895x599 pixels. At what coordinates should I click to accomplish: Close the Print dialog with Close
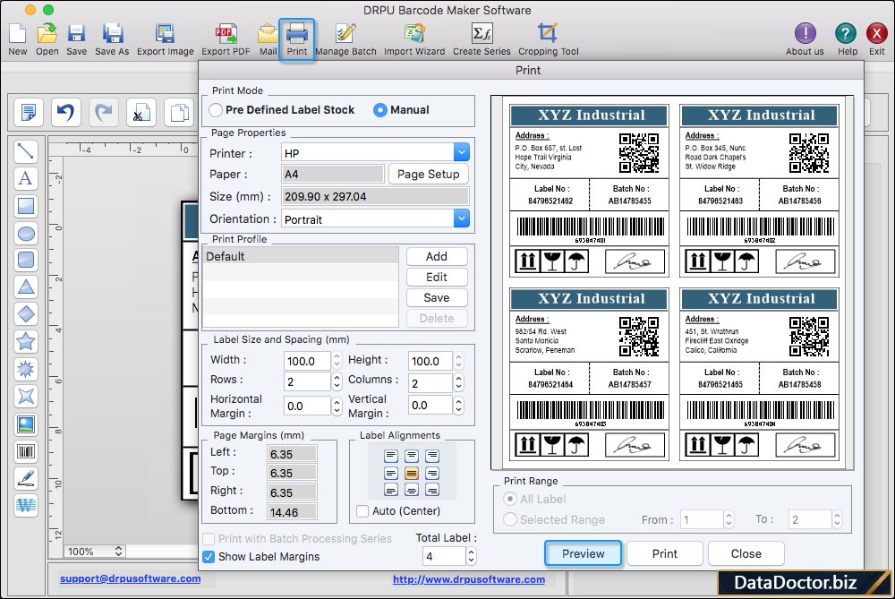(746, 553)
